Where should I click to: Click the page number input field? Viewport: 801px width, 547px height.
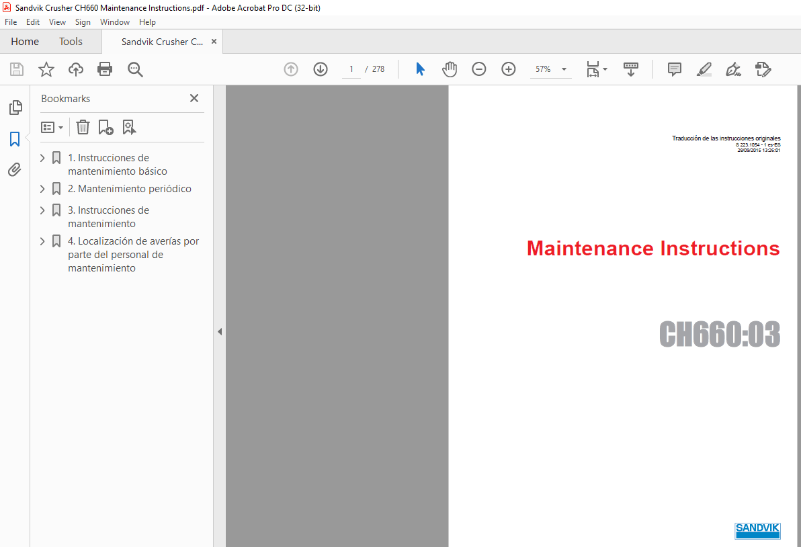click(351, 69)
